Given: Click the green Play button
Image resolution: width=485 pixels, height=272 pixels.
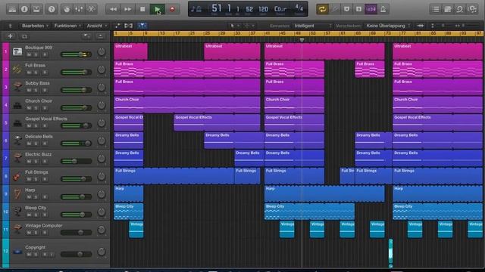Looking at the screenshot, I should click(x=158, y=9).
